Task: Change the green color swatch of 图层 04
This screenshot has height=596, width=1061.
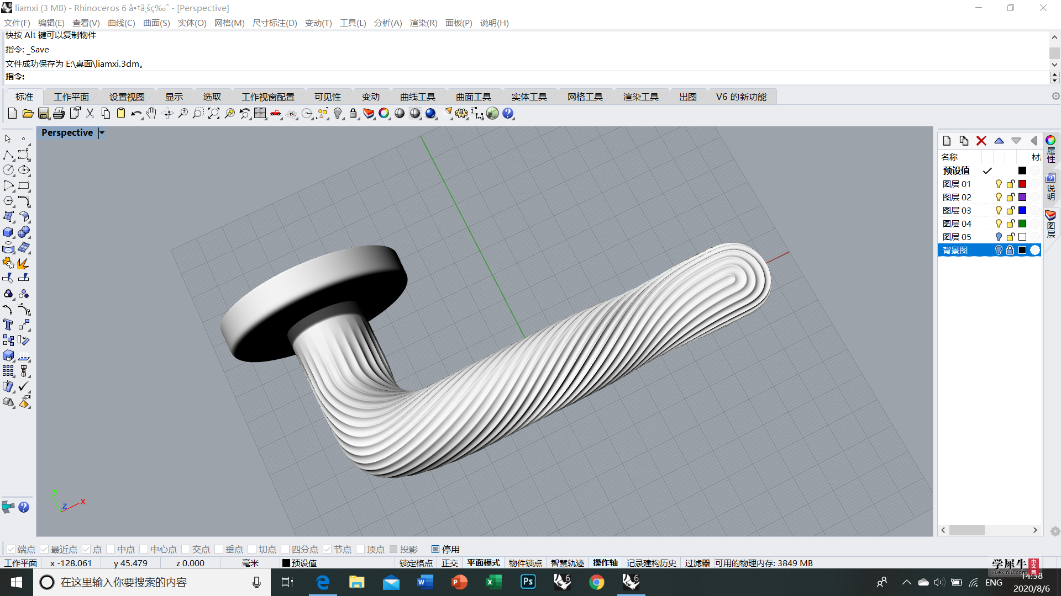Action: click(1022, 224)
